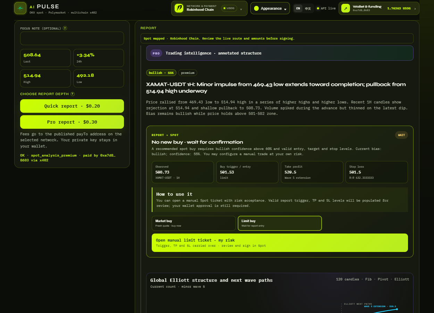Click the Low 492.18 card
Image resolution: width=434 pixels, height=313 pixels.
(x=99, y=78)
